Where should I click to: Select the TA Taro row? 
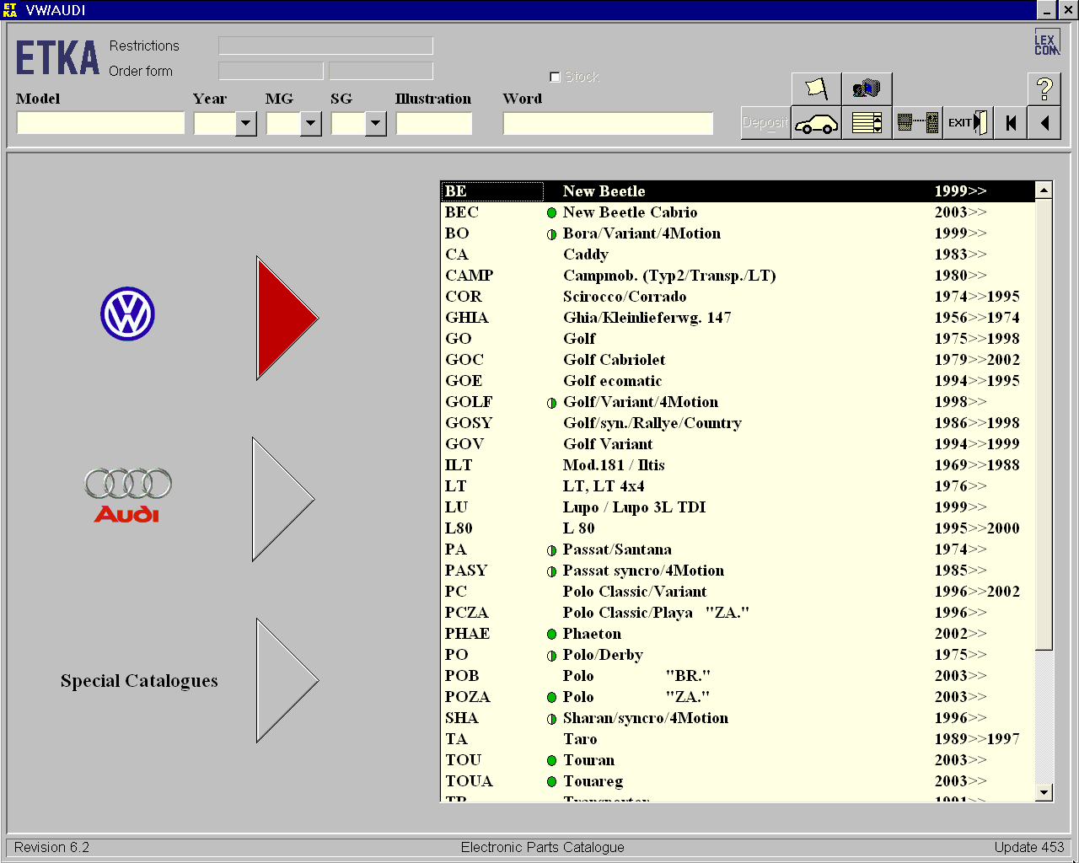click(x=738, y=739)
